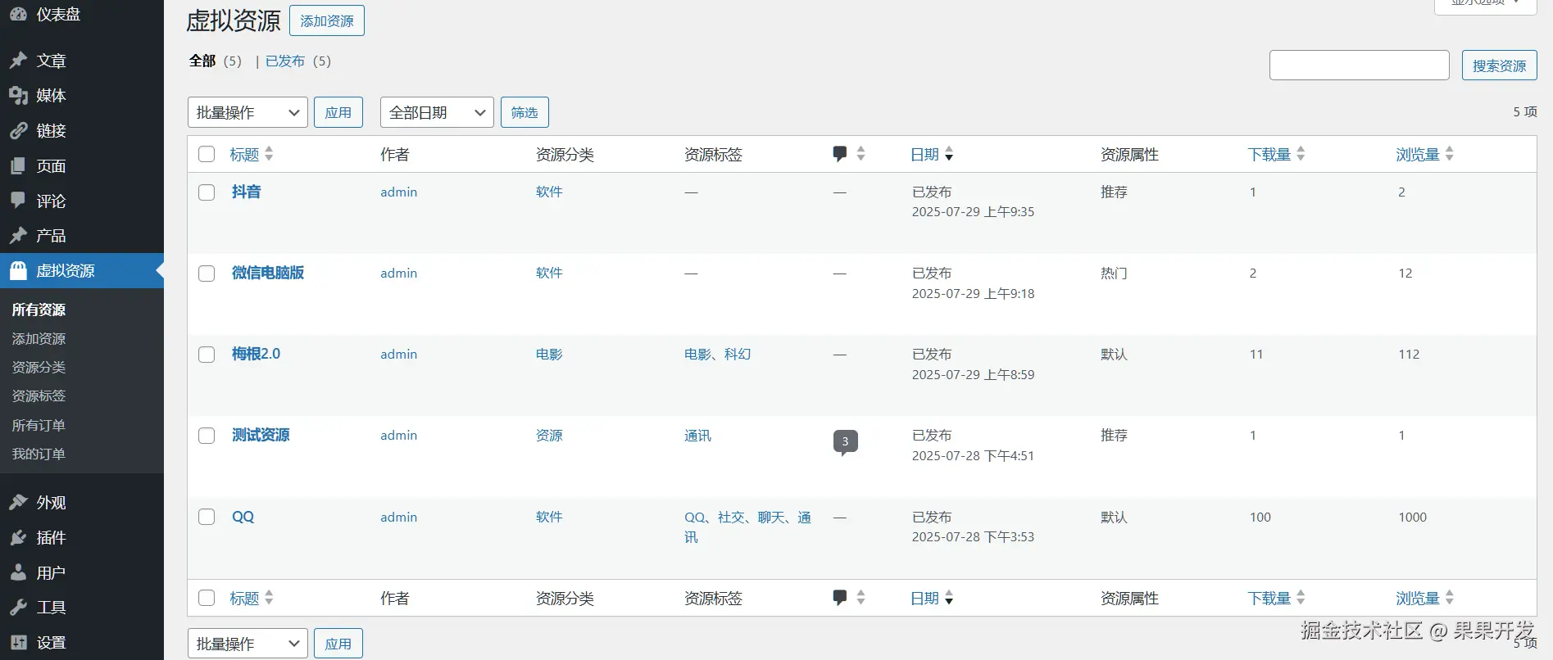Click the 插件 plugin icon in sidebar
Screen dimensions: 1553x660
[x=18, y=538]
